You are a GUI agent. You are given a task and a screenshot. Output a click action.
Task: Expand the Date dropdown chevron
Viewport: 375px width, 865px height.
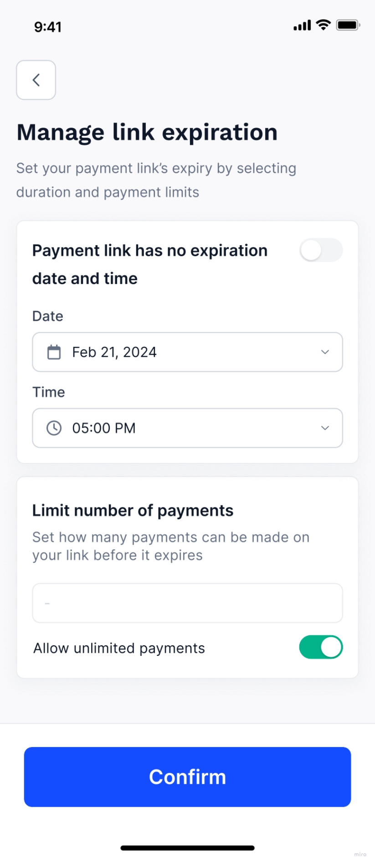[x=325, y=352]
